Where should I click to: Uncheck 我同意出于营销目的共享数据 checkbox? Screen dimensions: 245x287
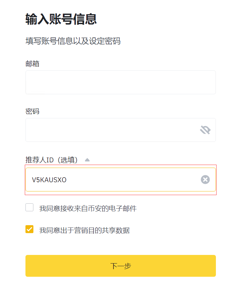(29, 229)
